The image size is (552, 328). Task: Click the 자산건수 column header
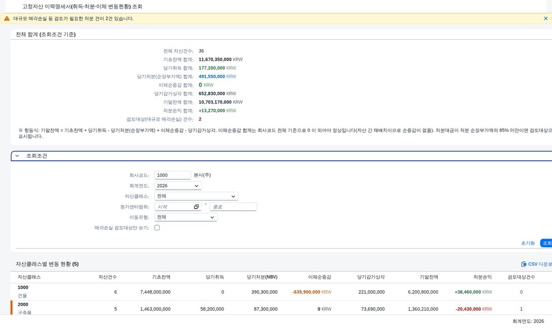point(108,277)
